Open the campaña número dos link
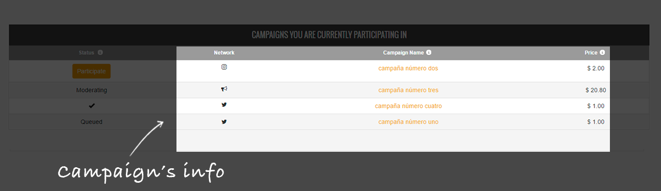 click(x=408, y=68)
